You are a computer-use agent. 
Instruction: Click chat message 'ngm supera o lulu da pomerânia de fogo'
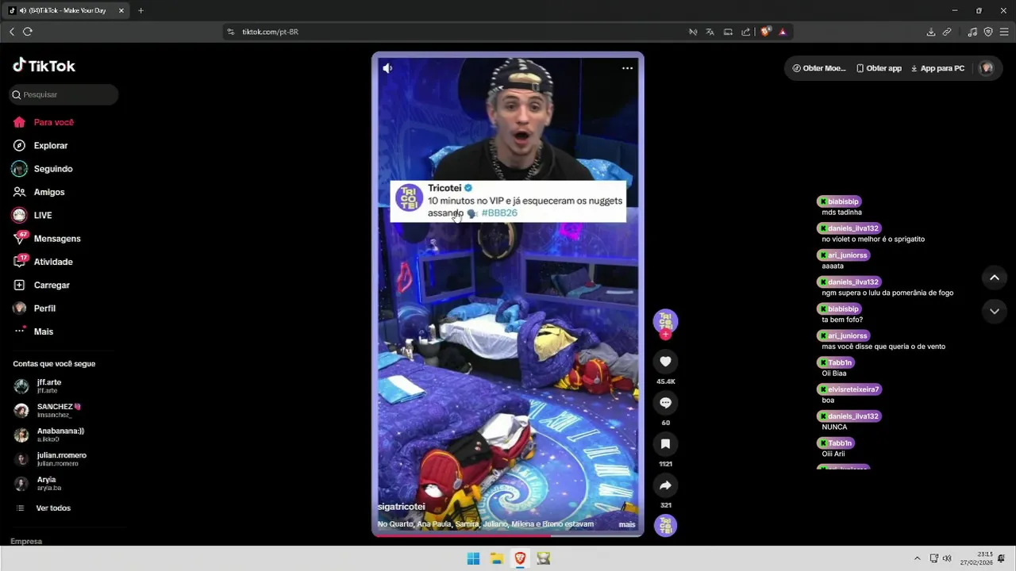click(887, 293)
